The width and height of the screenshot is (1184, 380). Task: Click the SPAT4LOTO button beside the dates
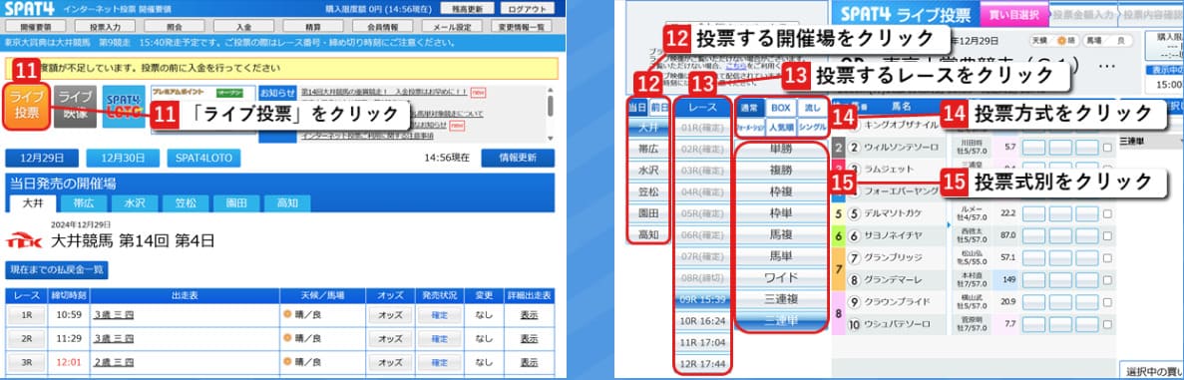(x=203, y=158)
